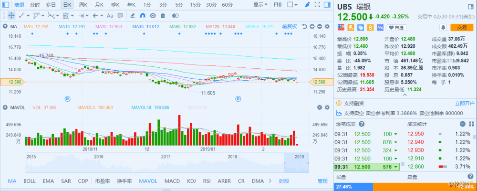This screenshot has height=191, width=477.
Task: Toggle quote panel layout icon
Action: [470, 7]
